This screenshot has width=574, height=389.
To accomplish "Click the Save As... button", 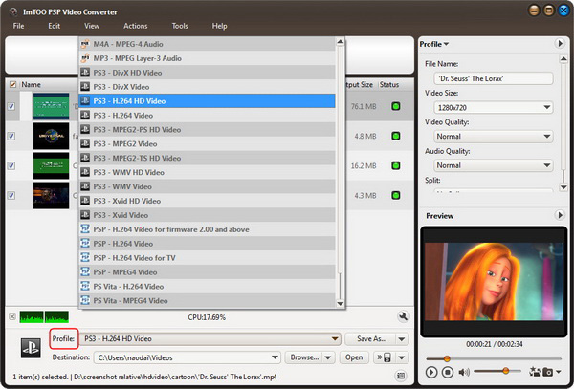I will point(371,339).
